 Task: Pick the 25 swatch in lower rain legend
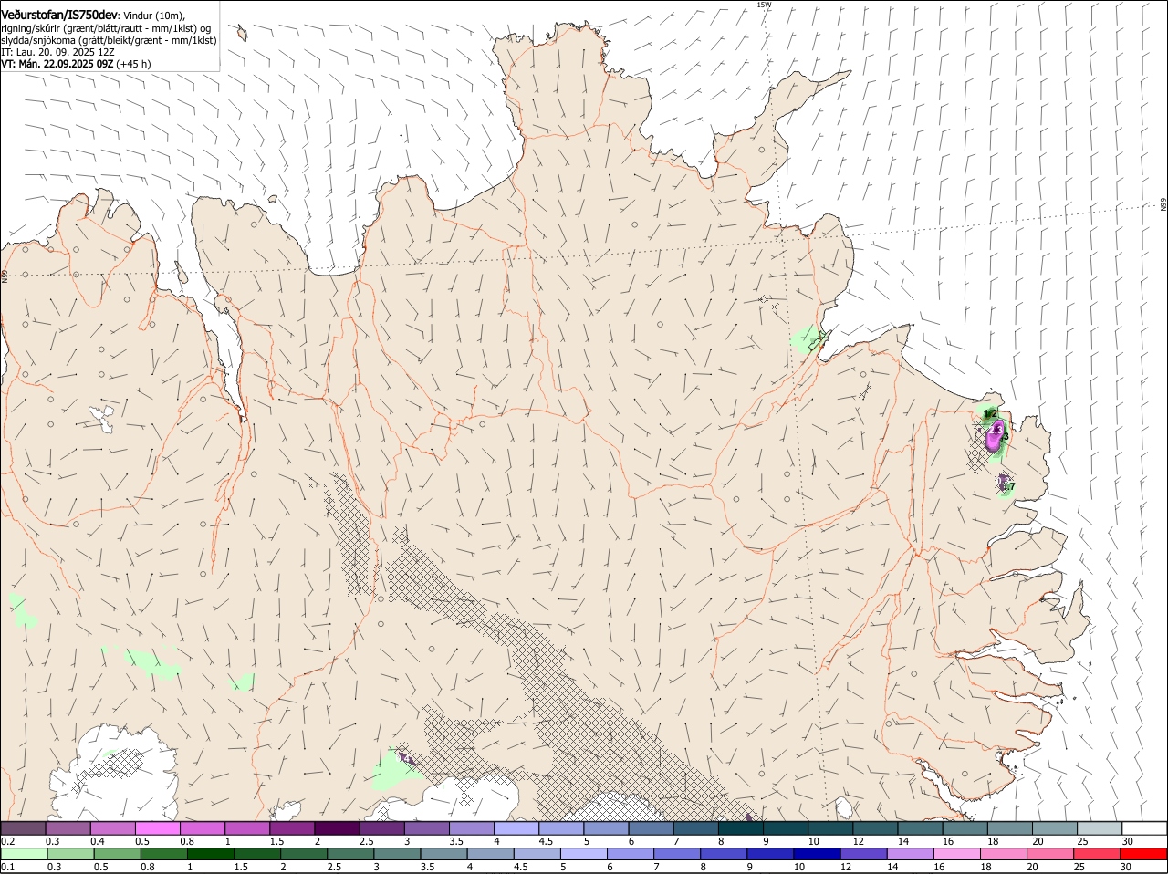coord(1097,854)
